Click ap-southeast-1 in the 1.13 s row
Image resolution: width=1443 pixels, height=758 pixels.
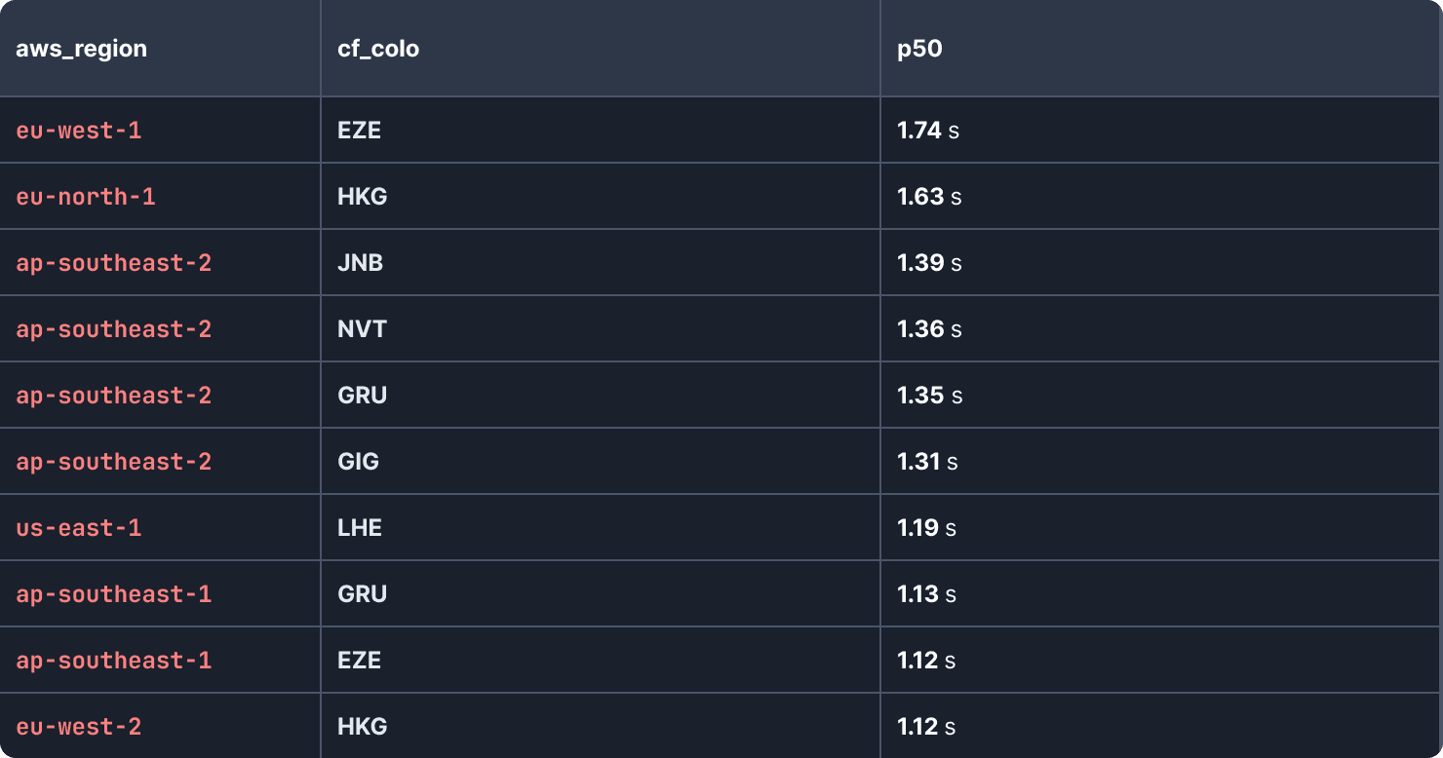click(x=114, y=594)
